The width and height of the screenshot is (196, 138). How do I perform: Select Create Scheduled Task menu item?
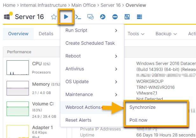pyautogui.click(x=90, y=43)
